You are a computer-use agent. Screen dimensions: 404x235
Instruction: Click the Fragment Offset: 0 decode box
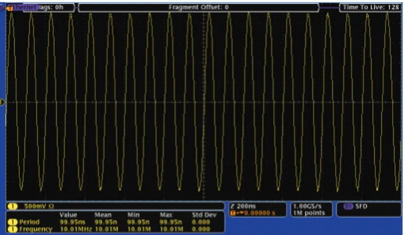(x=198, y=7)
